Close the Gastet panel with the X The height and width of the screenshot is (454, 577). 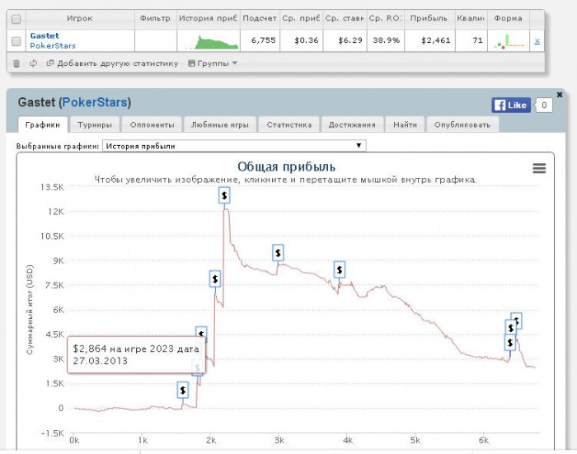pyautogui.click(x=560, y=95)
